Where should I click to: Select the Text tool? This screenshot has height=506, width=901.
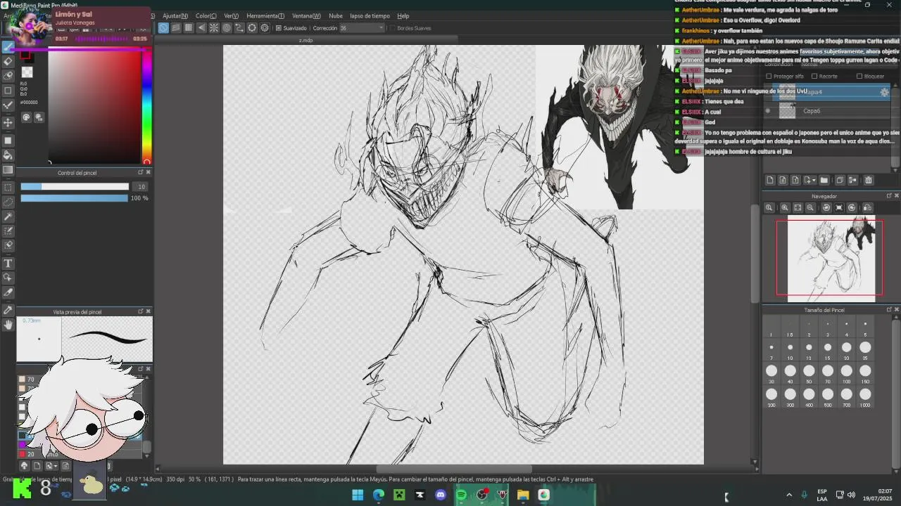8,264
